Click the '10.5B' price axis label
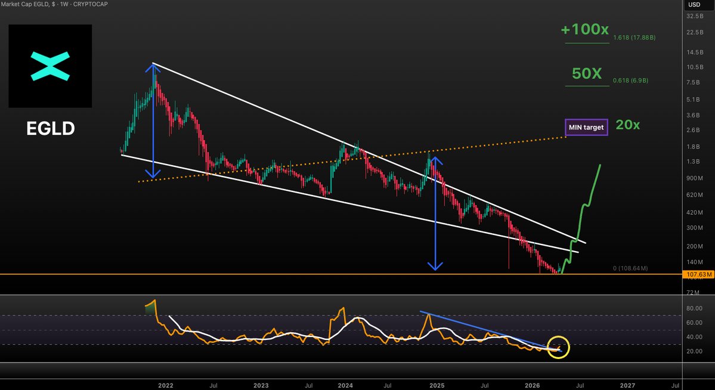The height and width of the screenshot is (390, 715). [x=695, y=67]
